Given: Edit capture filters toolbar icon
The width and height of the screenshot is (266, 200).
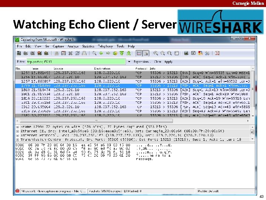Looking at the screenshot, I should [x=186, y=53].
